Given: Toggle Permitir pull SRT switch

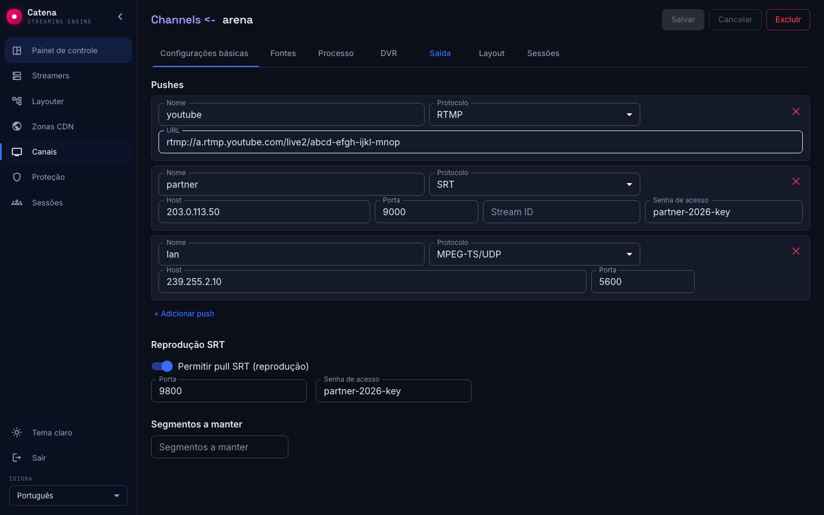Looking at the screenshot, I should click(162, 366).
